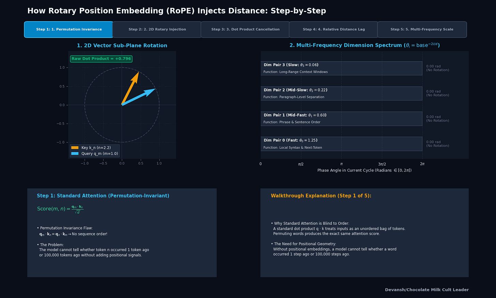
Task: Click the orange Key k_n legend swatch
Action: (75, 148)
